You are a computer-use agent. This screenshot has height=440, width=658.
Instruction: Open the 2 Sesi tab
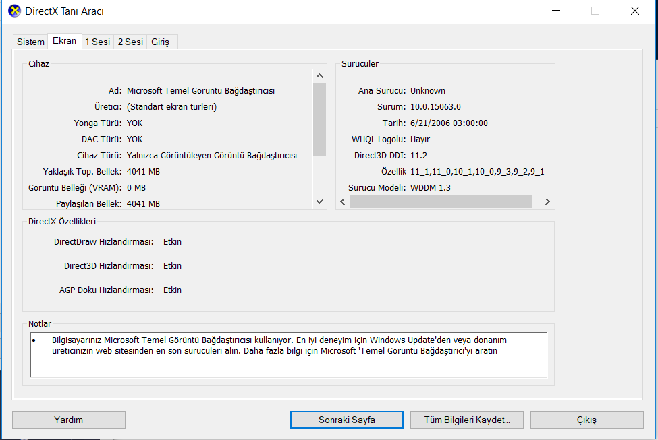pos(130,42)
